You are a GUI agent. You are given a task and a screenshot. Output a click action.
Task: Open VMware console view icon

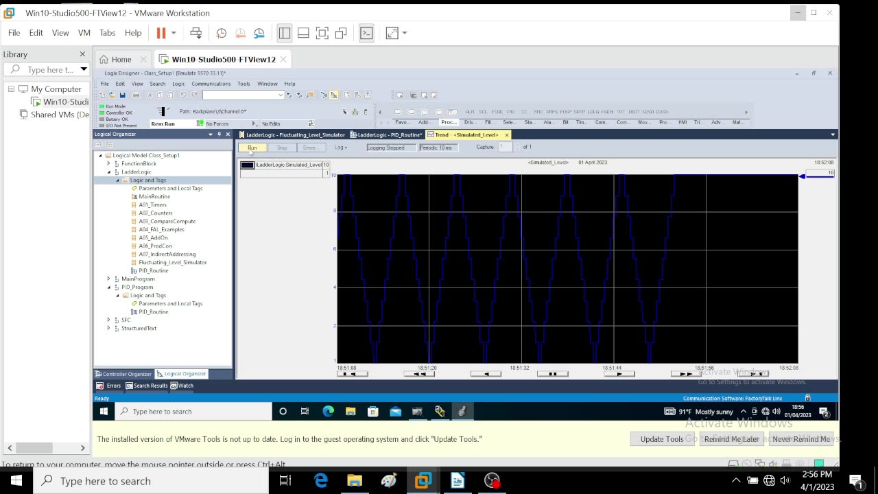point(366,33)
